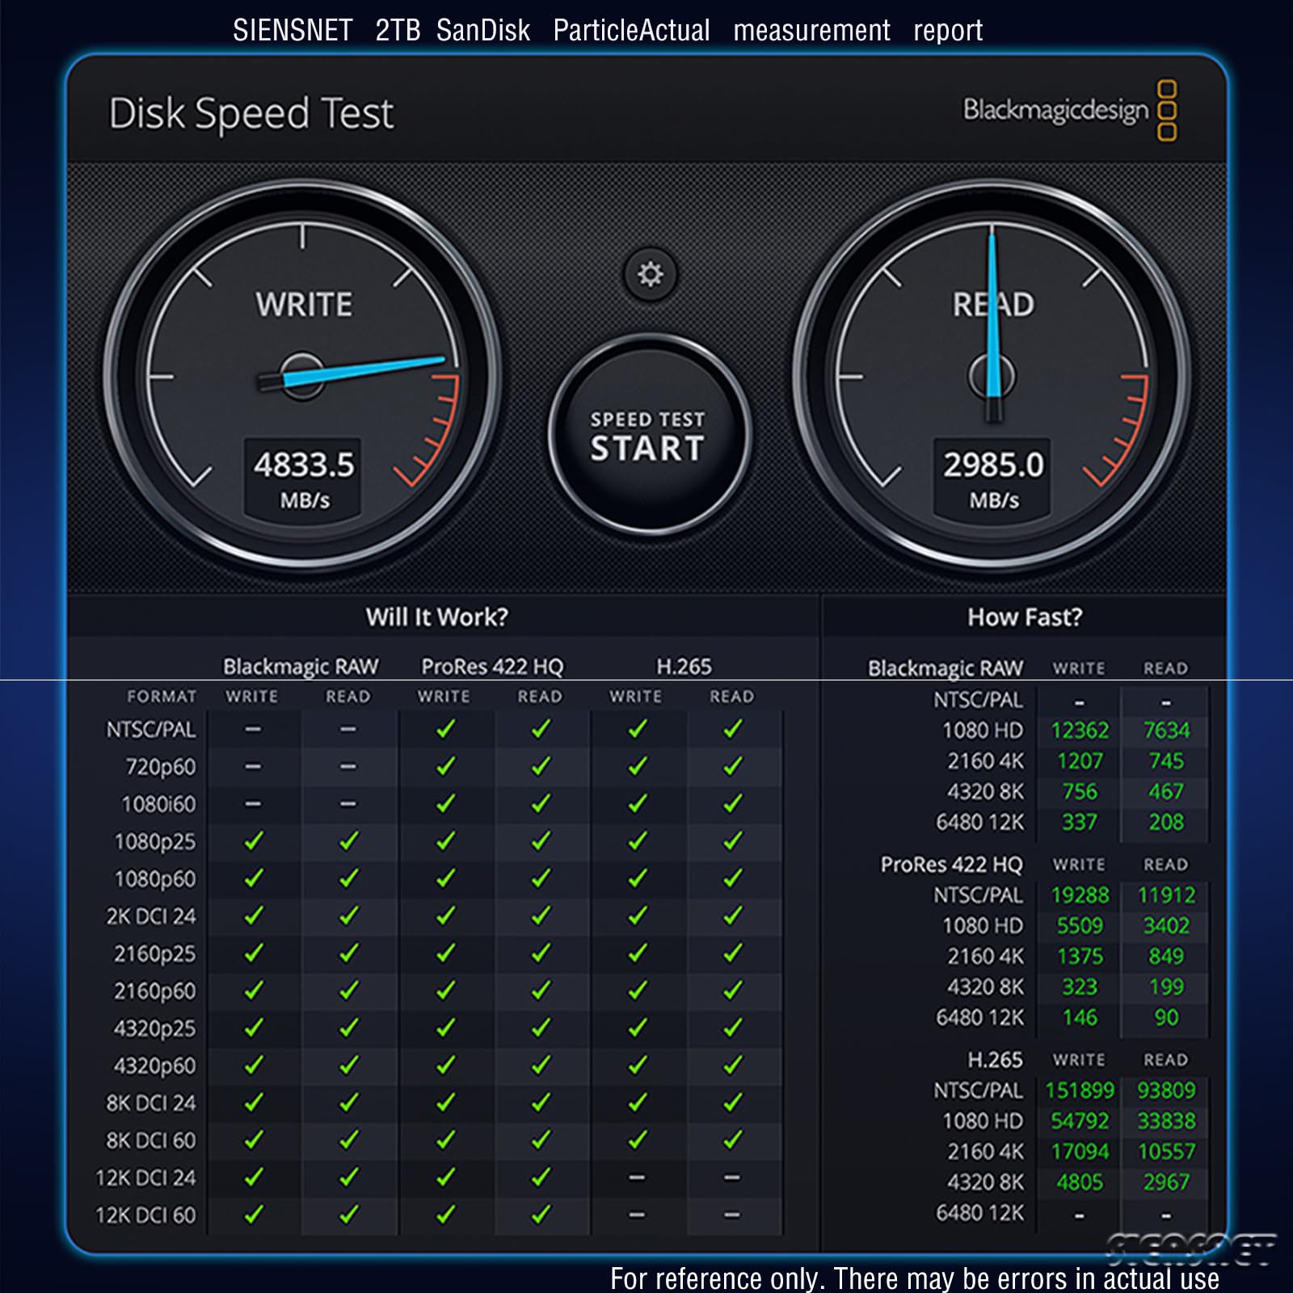Click the 4320p25 H.265 write checkmark
The height and width of the screenshot is (1293, 1293).
pos(638,1028)
